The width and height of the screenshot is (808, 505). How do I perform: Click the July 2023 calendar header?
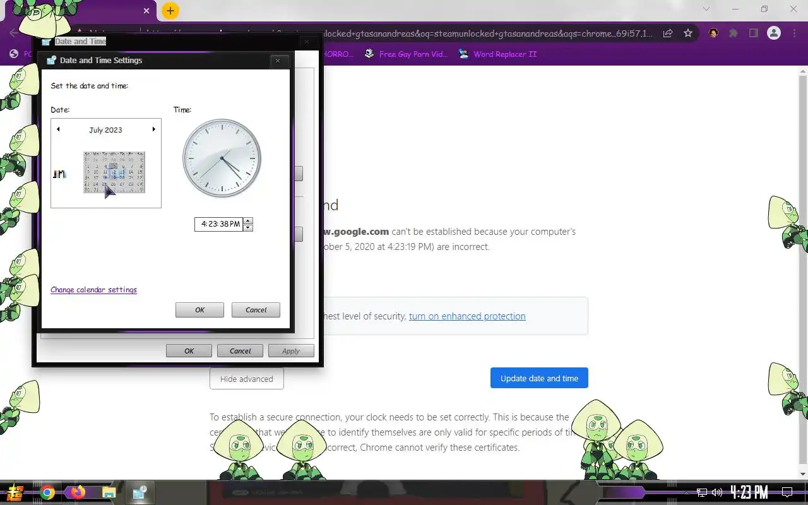coord(105,130)
